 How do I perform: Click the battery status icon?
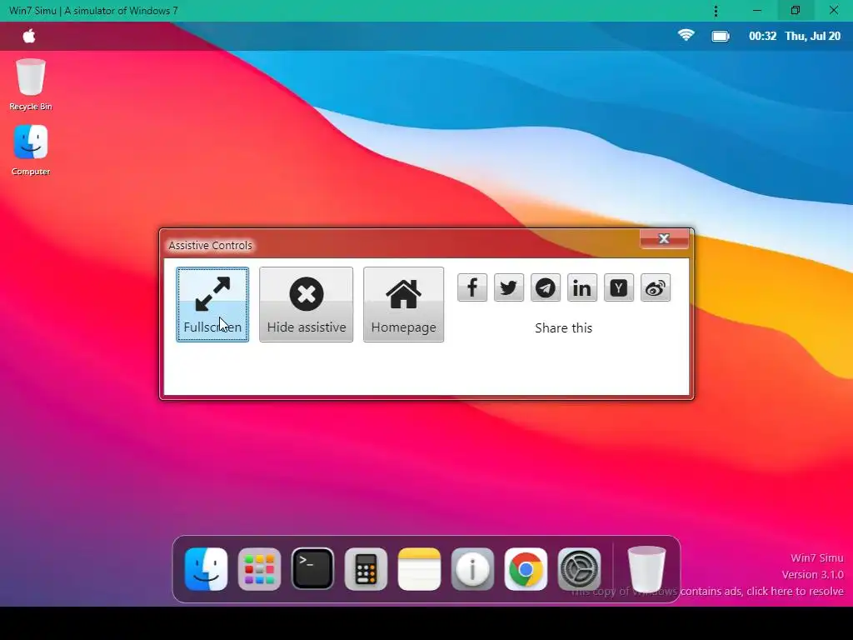click(721, 37)
